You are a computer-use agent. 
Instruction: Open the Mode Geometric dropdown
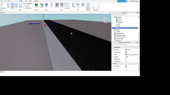[30, 3]
